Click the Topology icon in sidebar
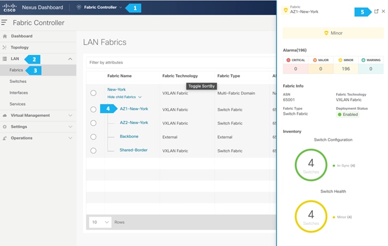Viewport: 388px width, 246px height. [x=4, y=47]
